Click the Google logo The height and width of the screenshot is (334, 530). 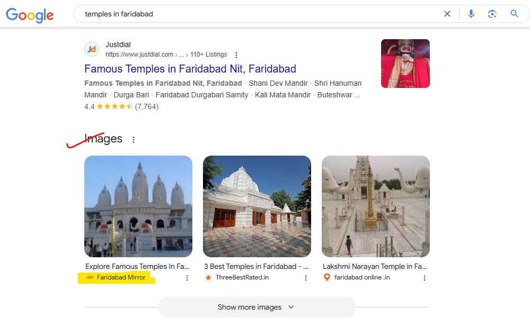pos(30,14)
